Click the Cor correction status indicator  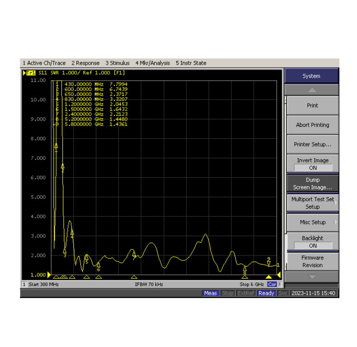272,284
